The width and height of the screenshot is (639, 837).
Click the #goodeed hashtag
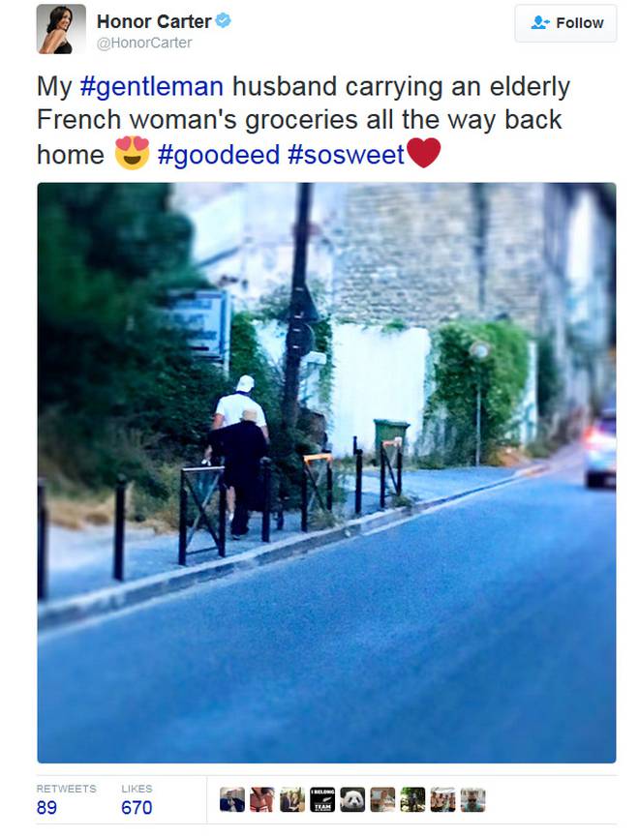coord(219,155)
